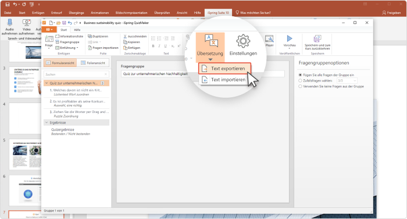Select Fügen Sie alle Fragen der Gruppe ein

coord(301,75)
